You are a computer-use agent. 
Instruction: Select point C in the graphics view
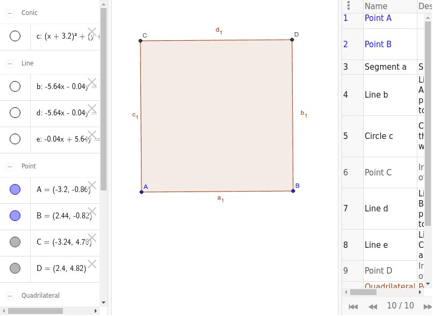[x=140, y=41]
